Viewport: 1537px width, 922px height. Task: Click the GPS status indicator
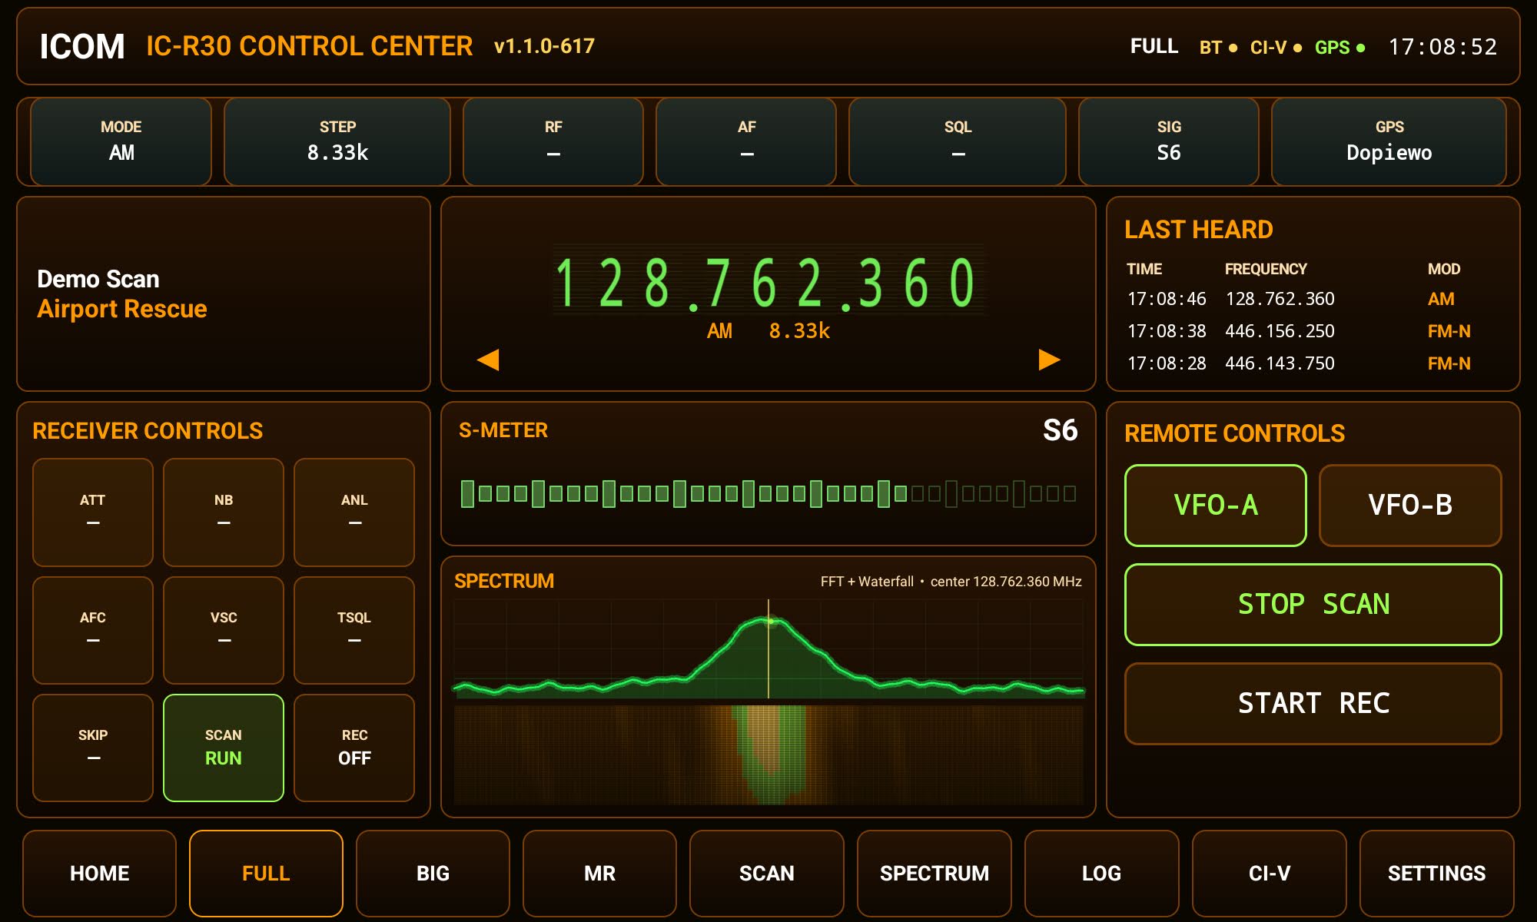tap(1339, 48)
